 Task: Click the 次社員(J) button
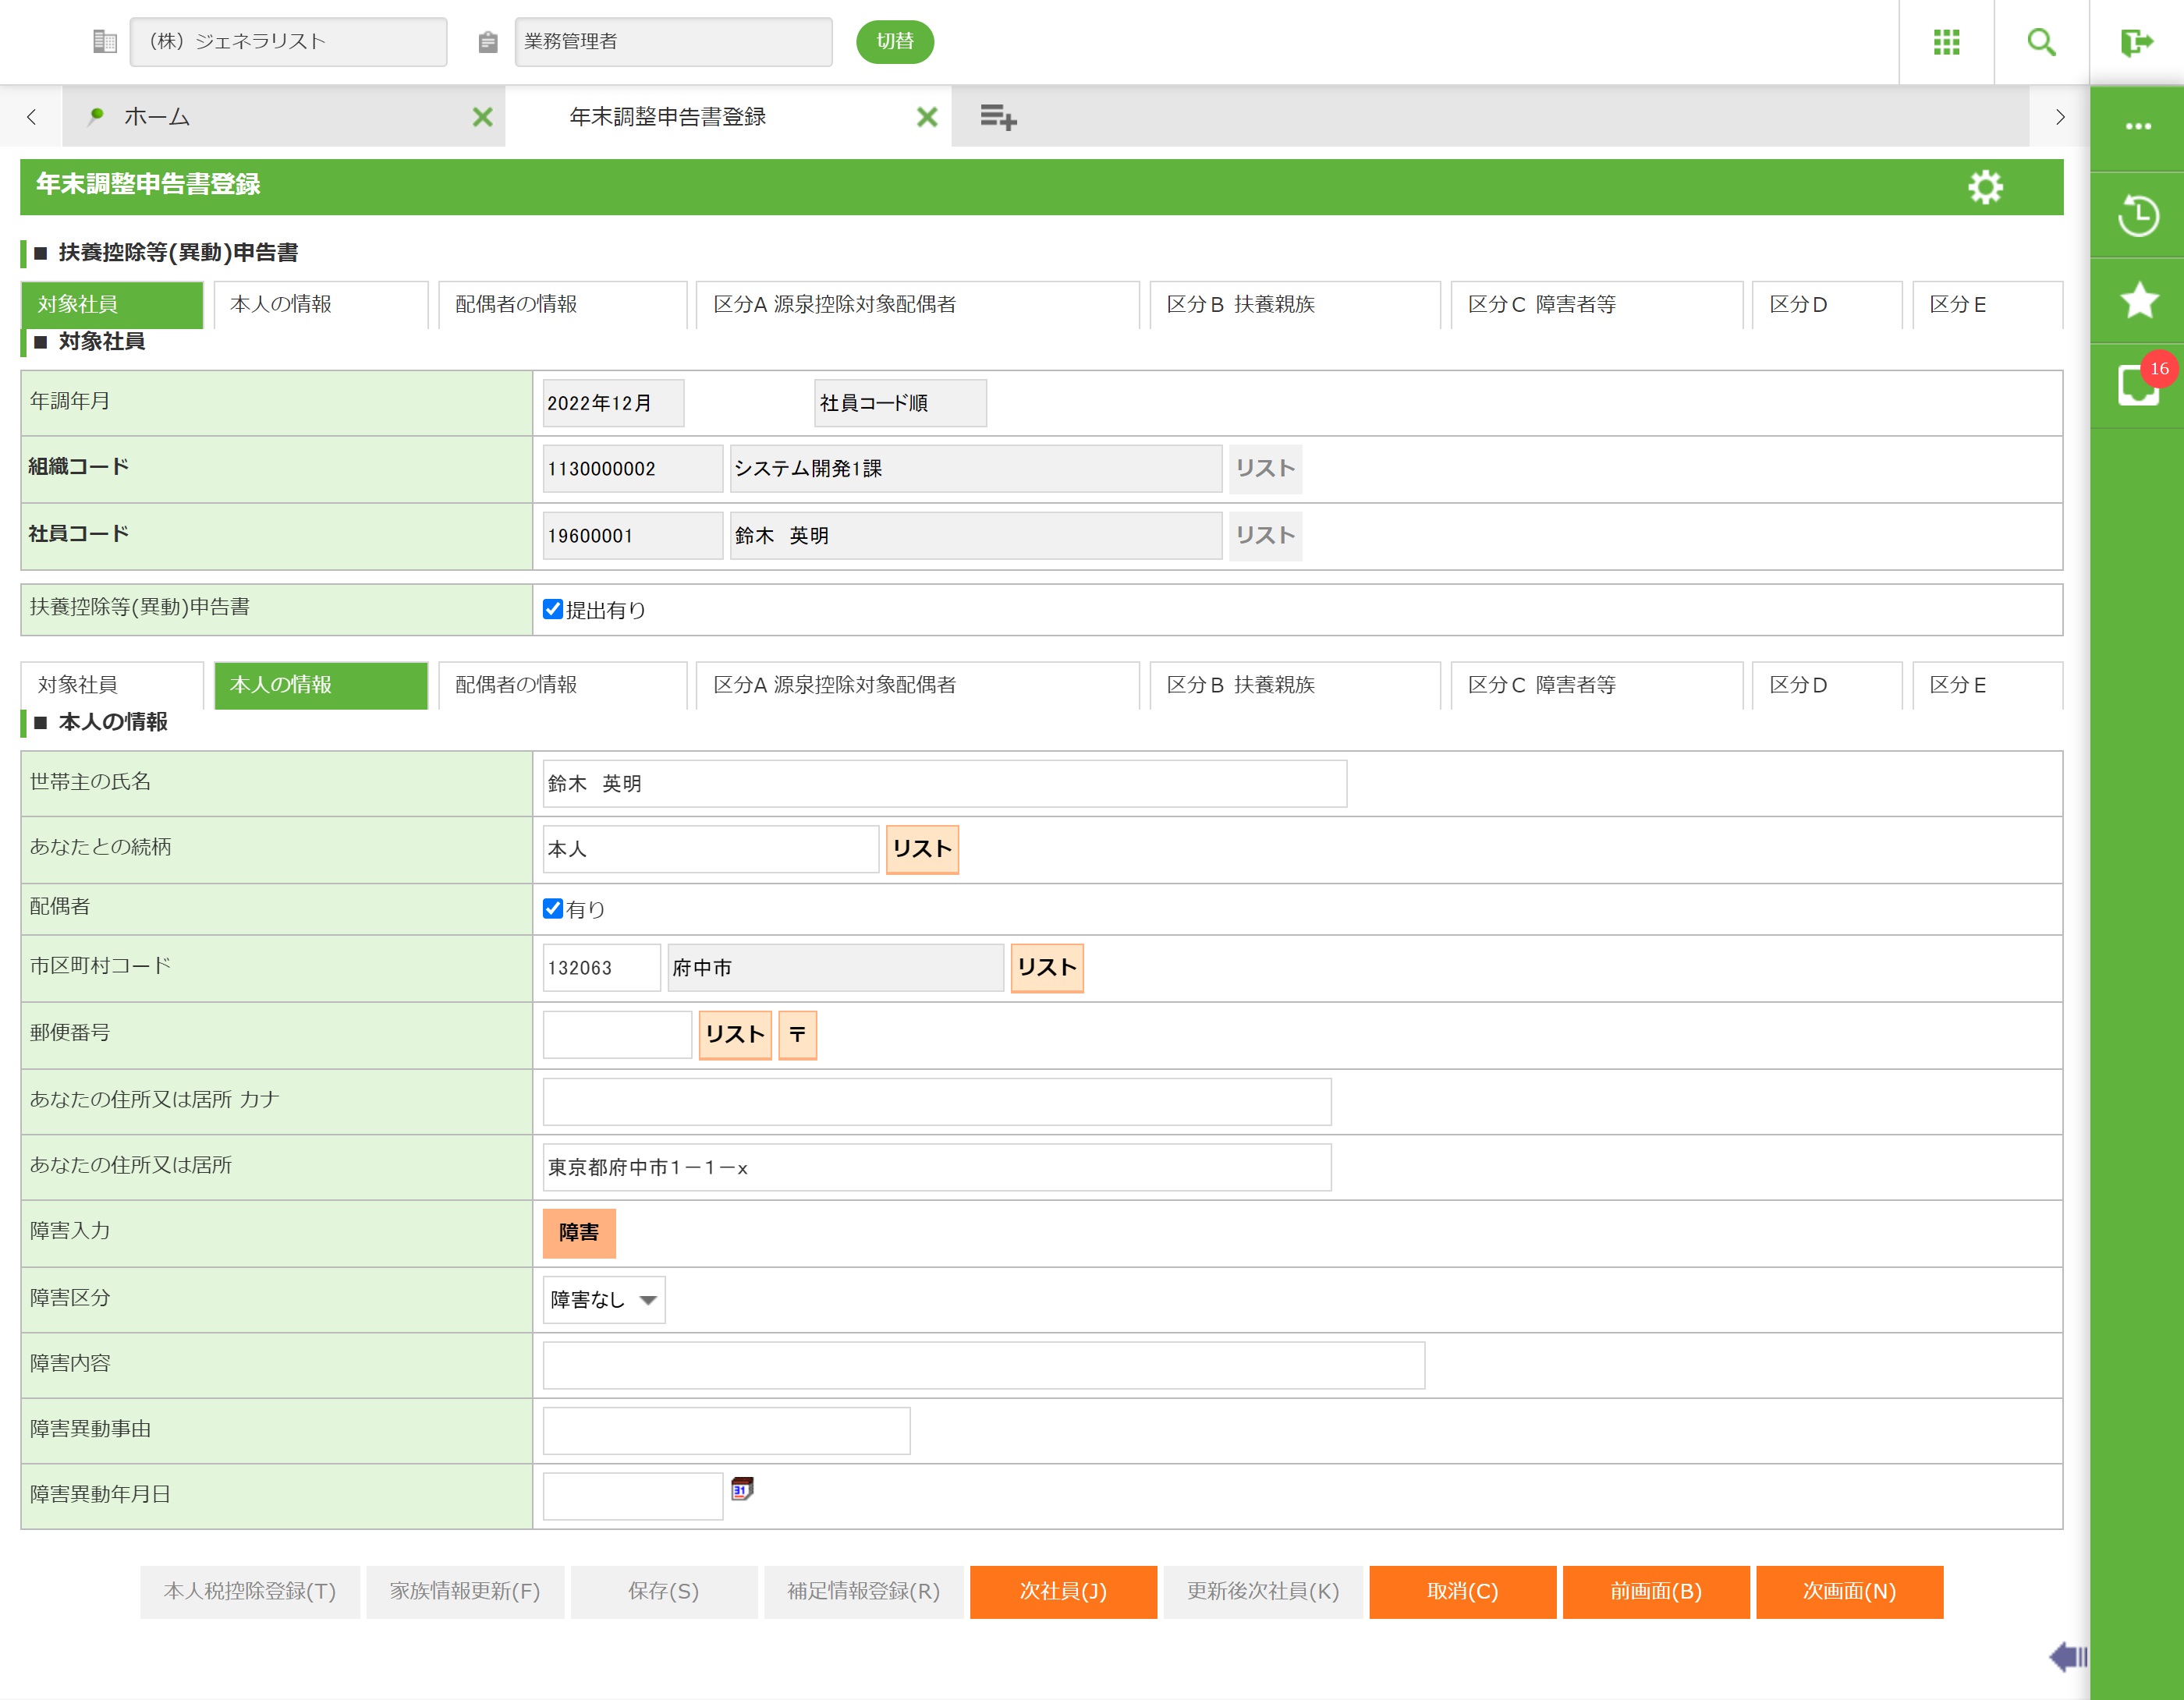pos(1062,1591)
